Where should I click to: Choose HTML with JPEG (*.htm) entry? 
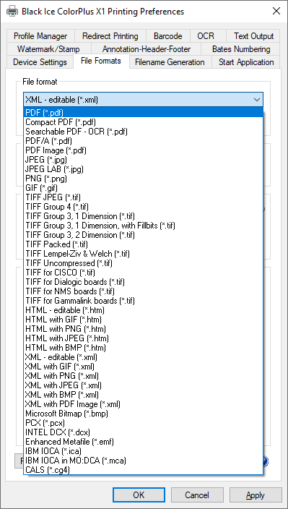point(143,338)
